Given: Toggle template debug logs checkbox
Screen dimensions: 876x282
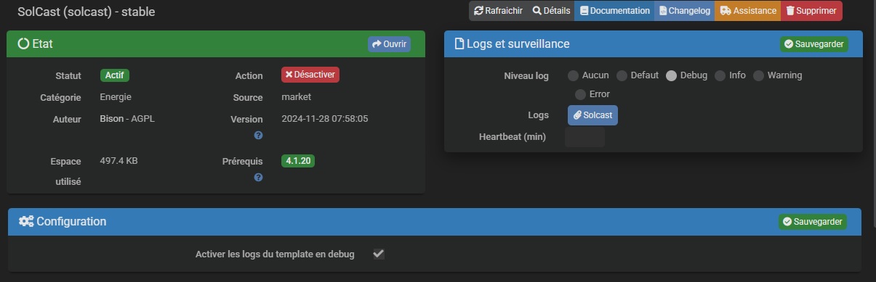Looking at the screenshot, I should [x=378, y=254].
